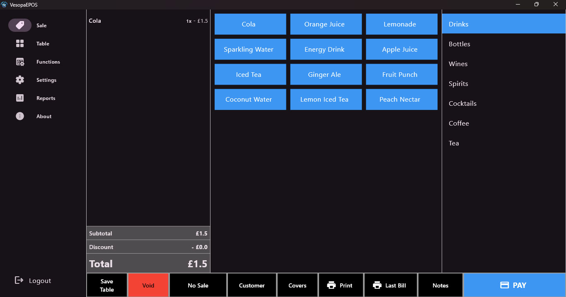Screen dimensions: 566x297
Task: Add Energy Drink to the order
Action: click(x=326, y=49)
